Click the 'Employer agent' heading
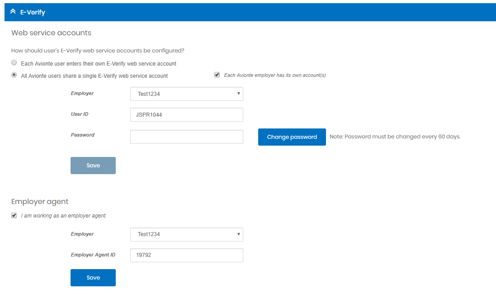 point(40,202)
